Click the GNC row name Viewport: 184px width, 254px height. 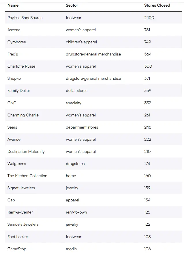[12, 103]
